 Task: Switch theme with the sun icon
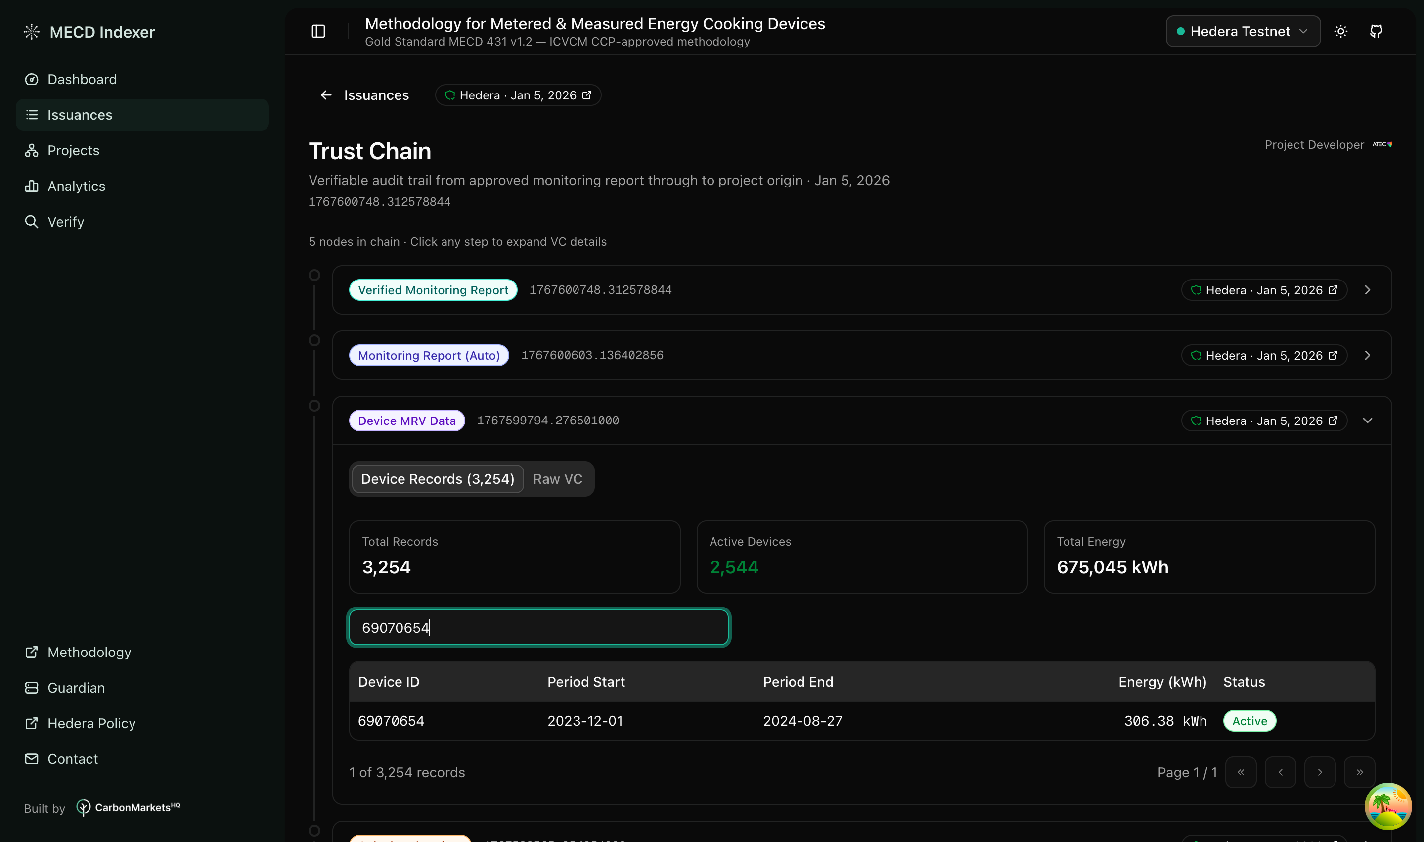[1340, 31]
